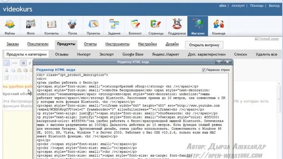Click the Открыть витрину button
The height and width of the screenshot is (159, 283).
pos(204,45)
